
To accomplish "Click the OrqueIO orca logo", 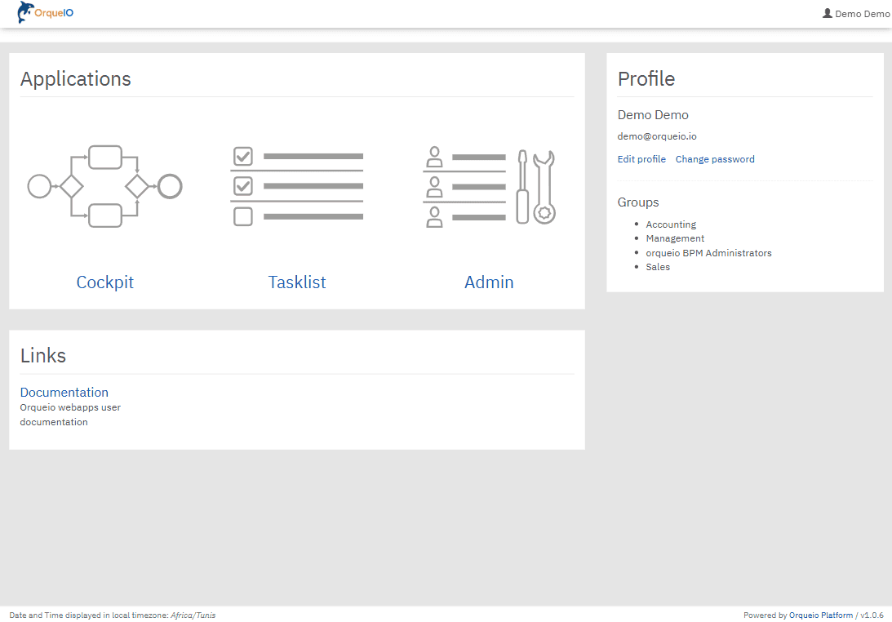I will [x=45, y=12].
